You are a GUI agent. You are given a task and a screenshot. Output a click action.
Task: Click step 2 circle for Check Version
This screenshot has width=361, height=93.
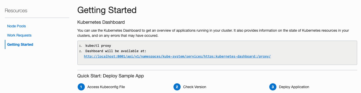pos(177,87)
